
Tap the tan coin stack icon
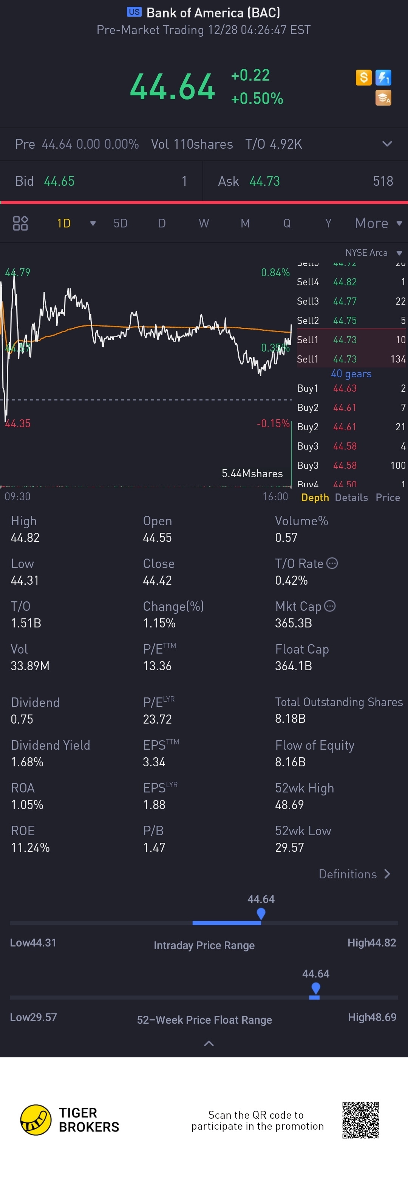383,98
